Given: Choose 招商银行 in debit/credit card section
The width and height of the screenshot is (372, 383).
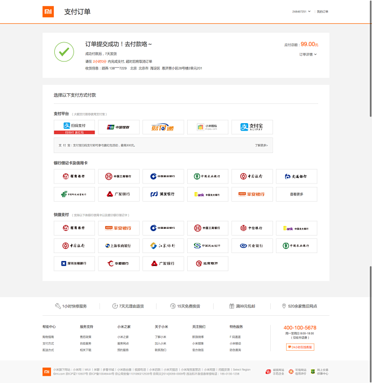Looking at the screenshot, I should [74, 176].
